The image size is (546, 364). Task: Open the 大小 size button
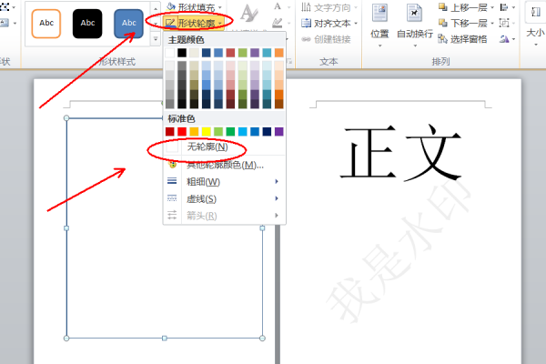[535, 25]
